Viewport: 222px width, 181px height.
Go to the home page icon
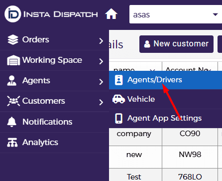(111, 14)
